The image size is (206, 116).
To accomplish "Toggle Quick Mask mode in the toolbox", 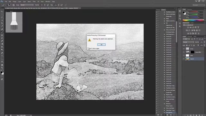I will [2, 76].
